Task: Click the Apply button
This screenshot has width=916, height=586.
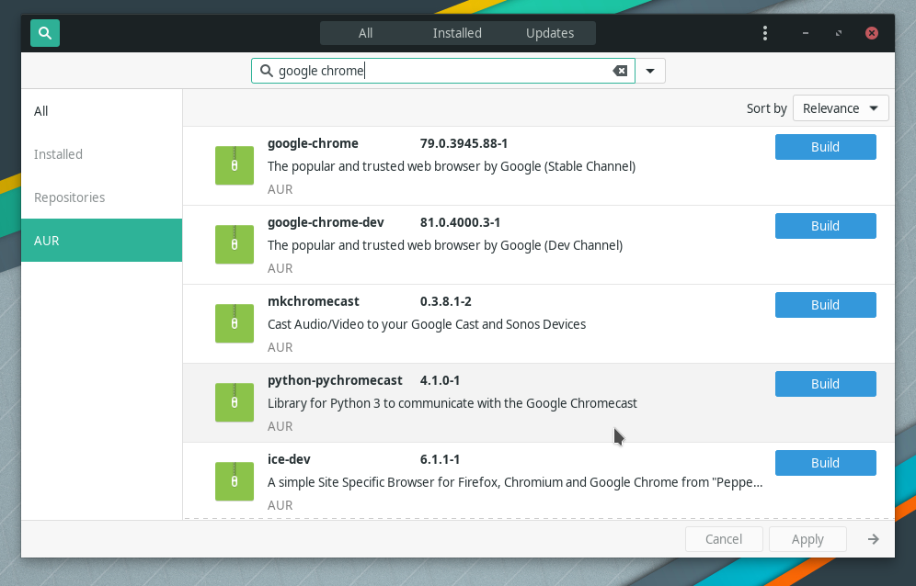Action: click(807, 539)
